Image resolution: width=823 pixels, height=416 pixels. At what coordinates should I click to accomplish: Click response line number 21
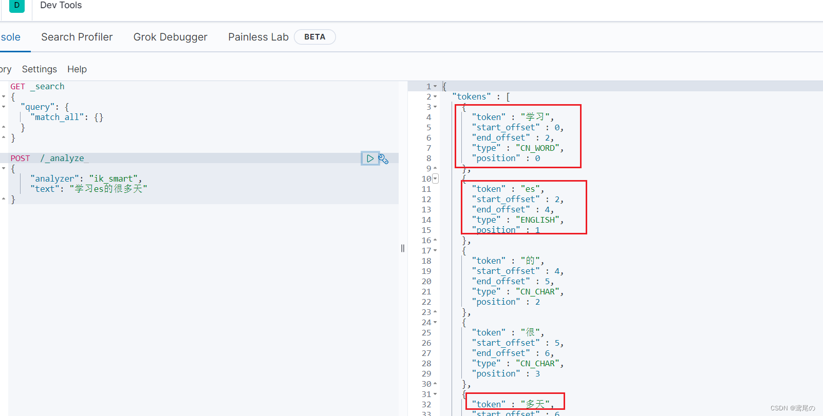(x=426, y=291)
